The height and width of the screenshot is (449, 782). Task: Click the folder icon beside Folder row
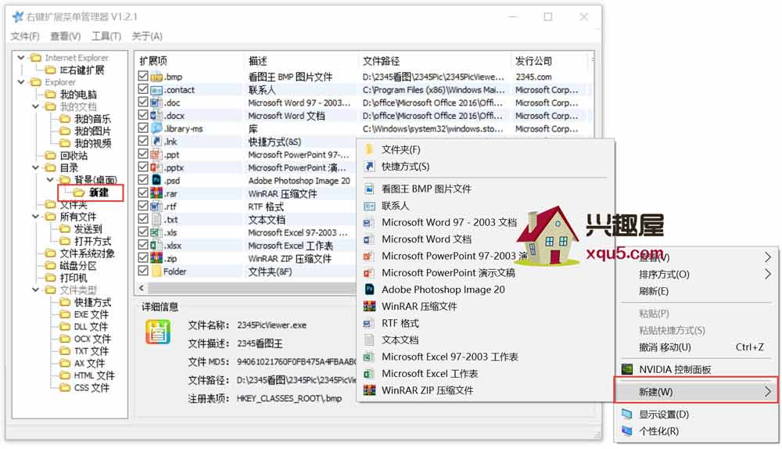156,271
